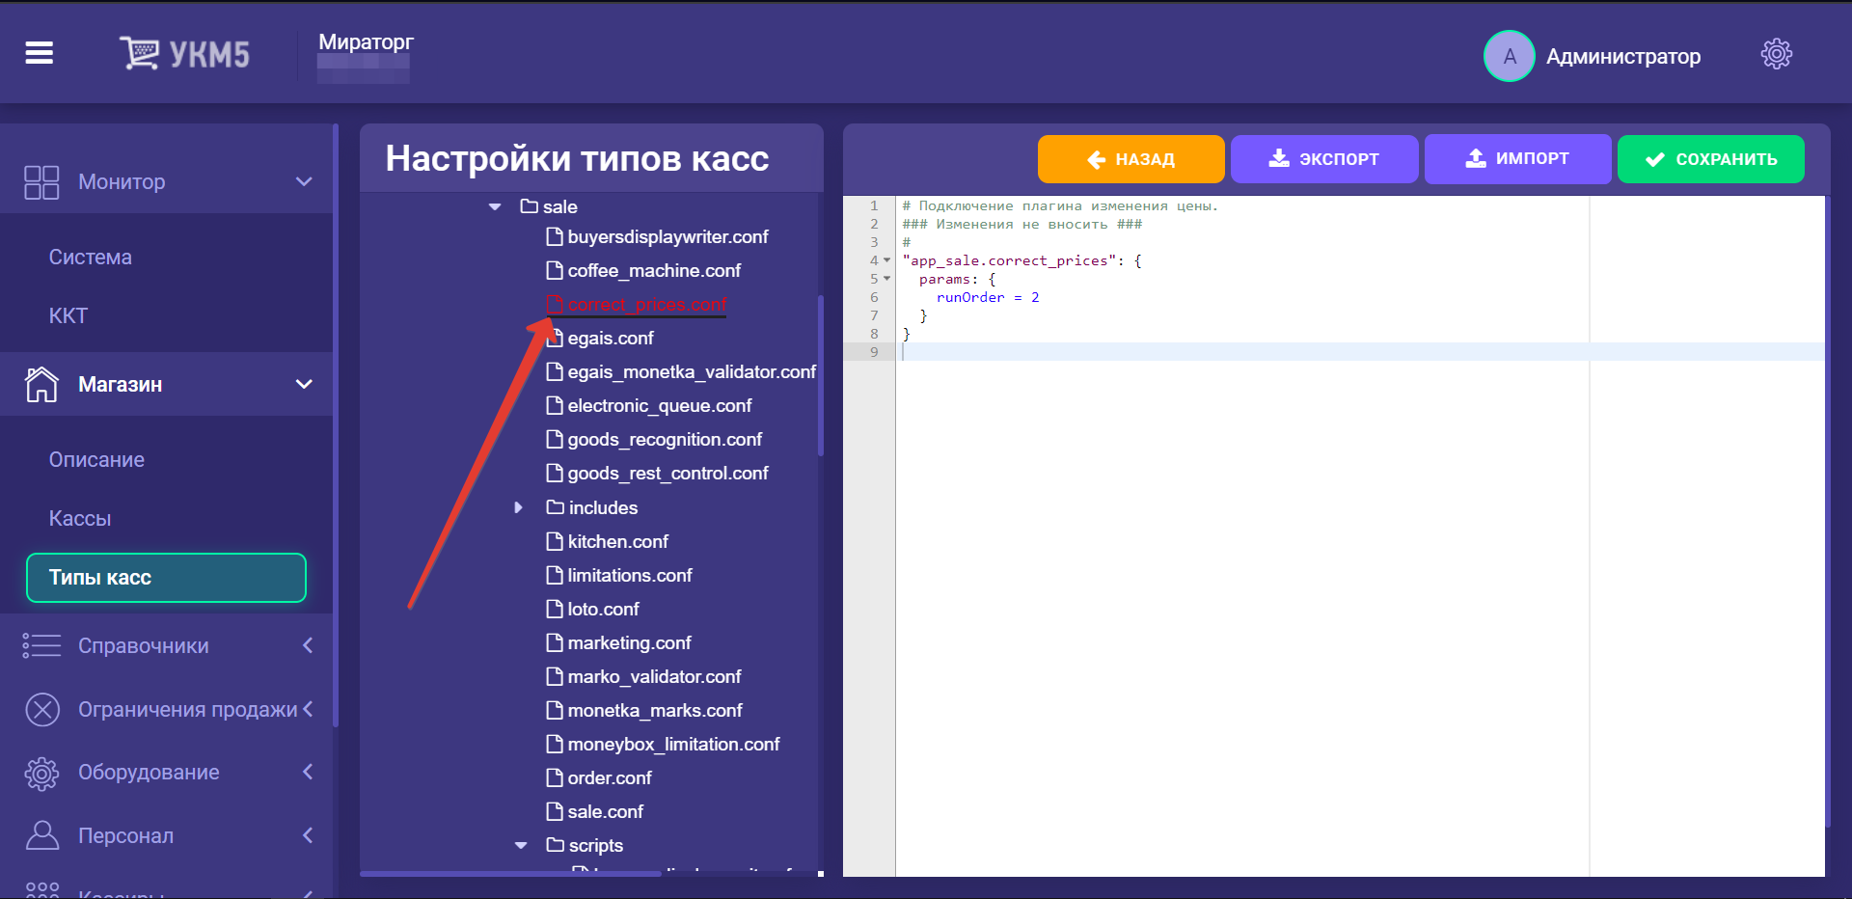Click the Оборудование gear icon

pos(41,773)
